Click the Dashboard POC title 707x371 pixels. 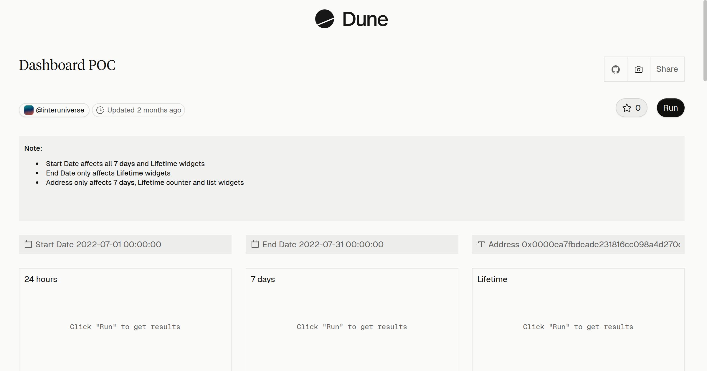pos(67,65)
